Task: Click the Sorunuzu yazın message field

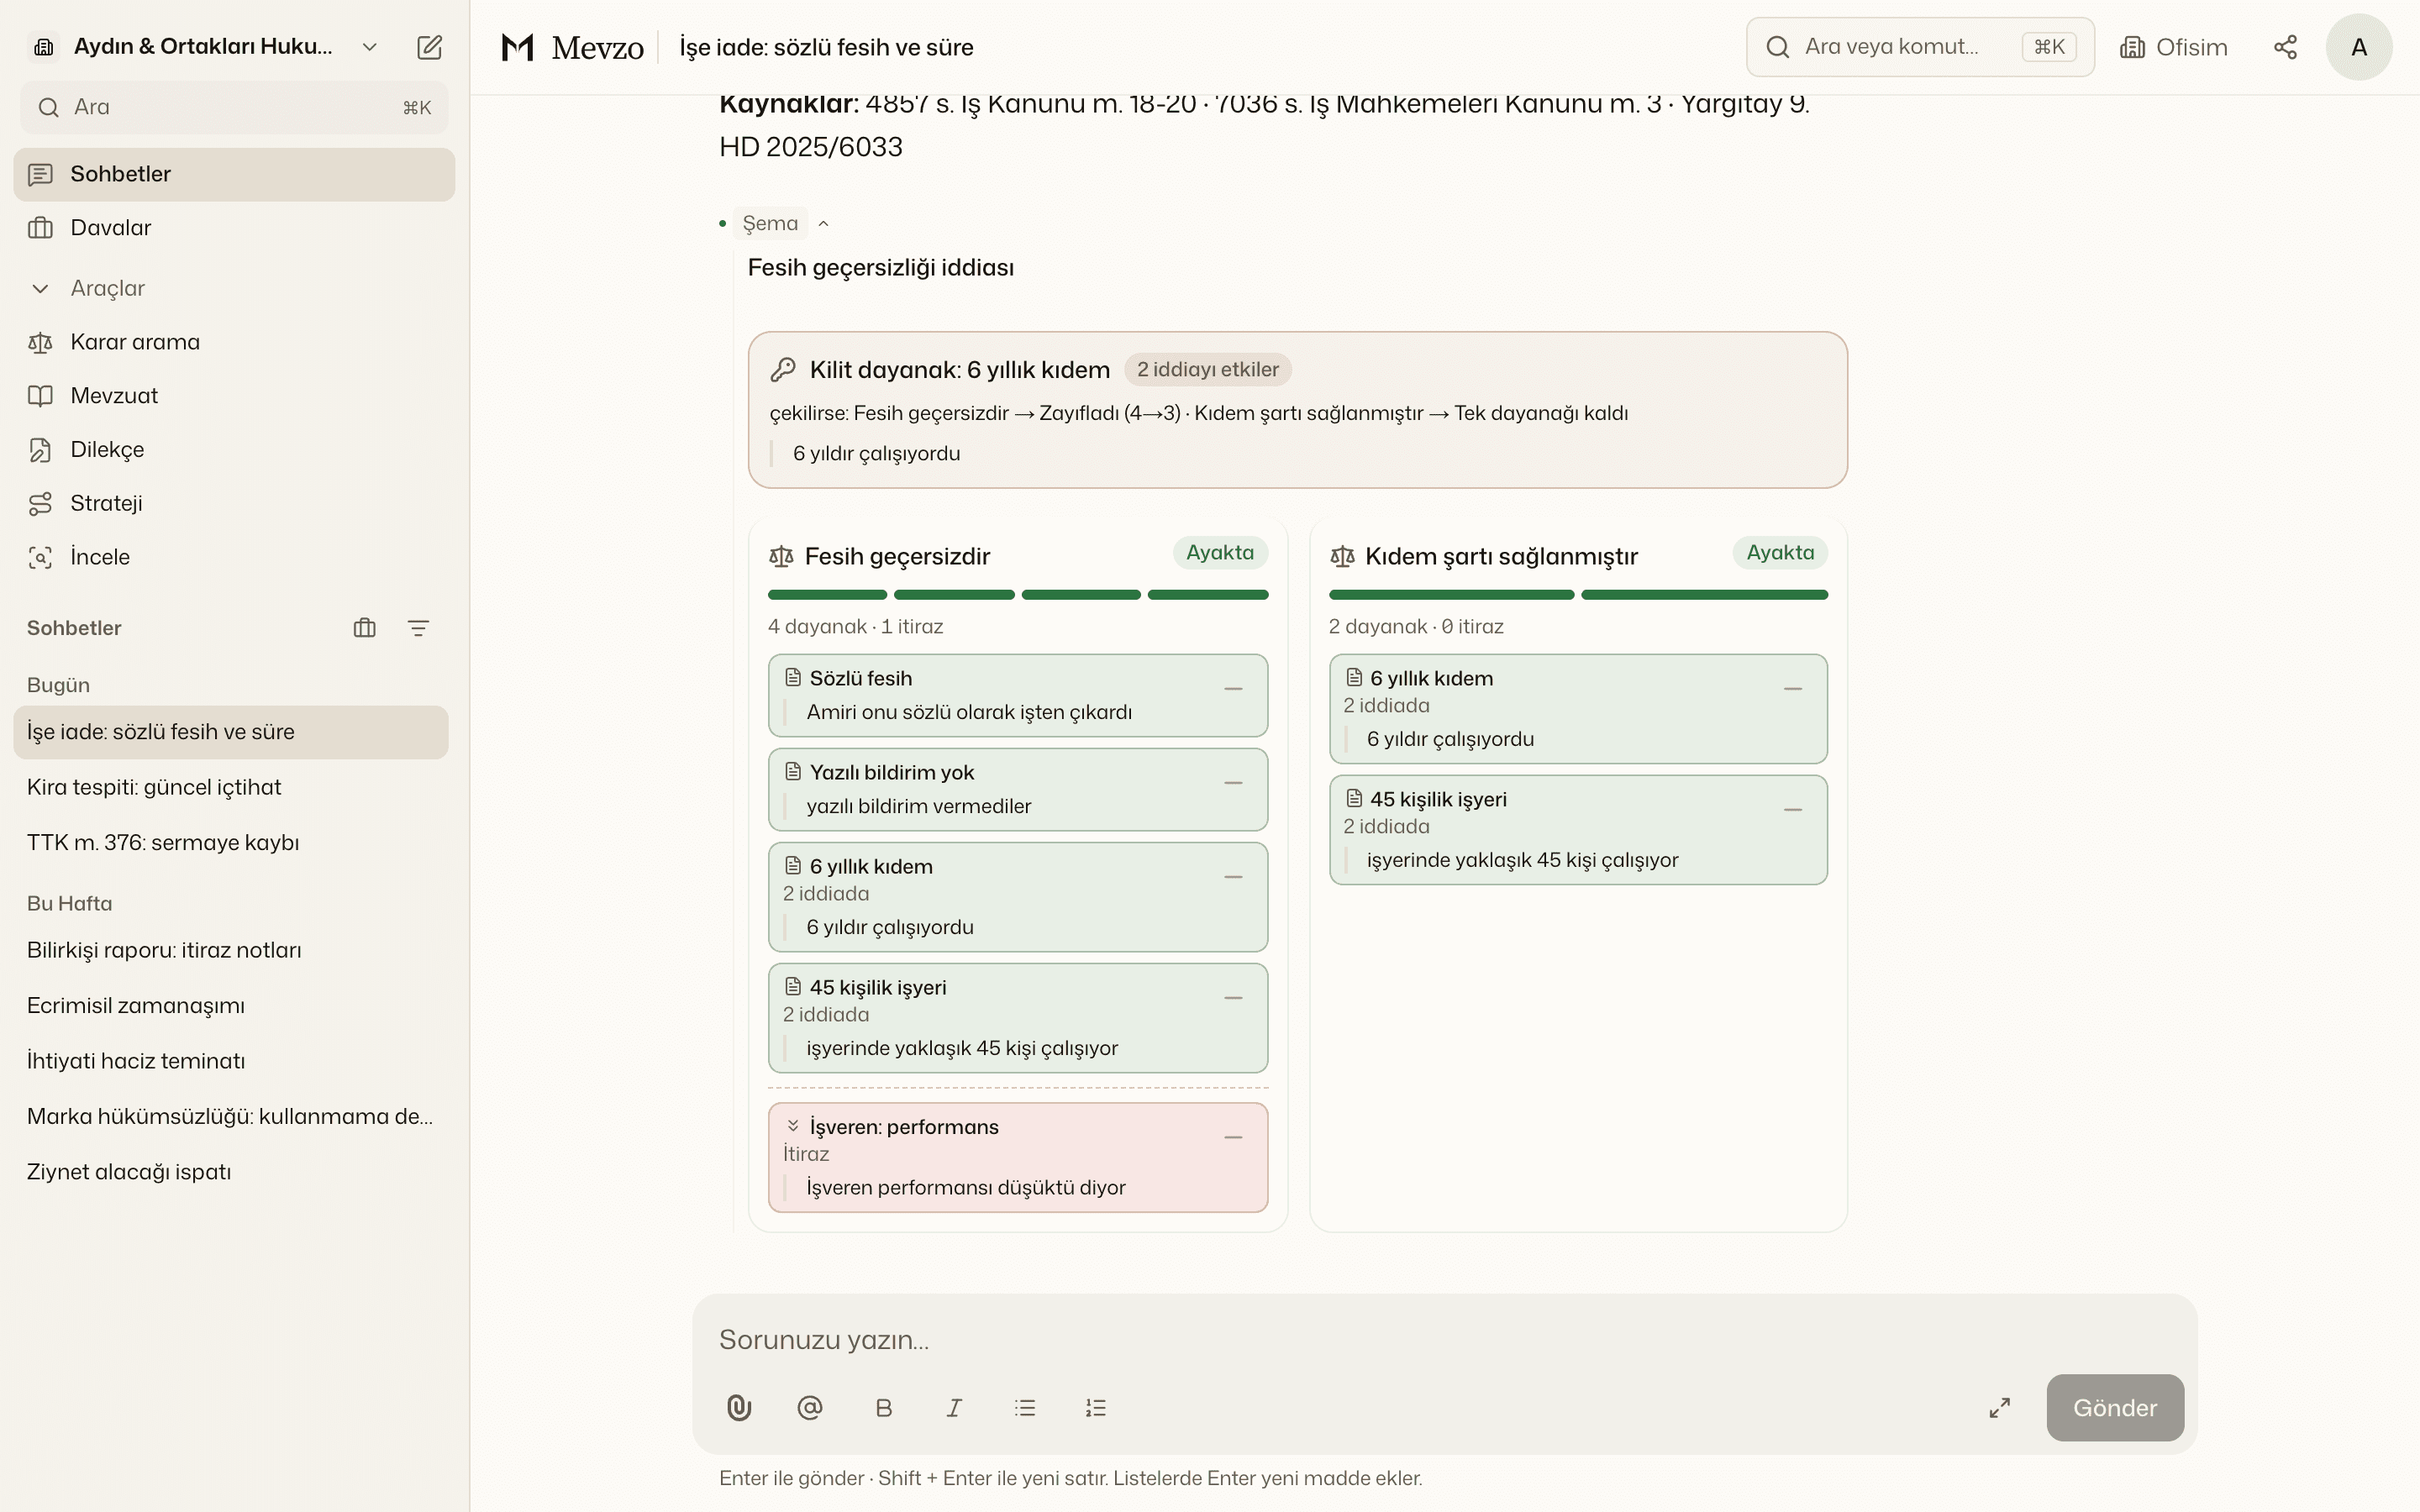Action: coord(1444,1340)
